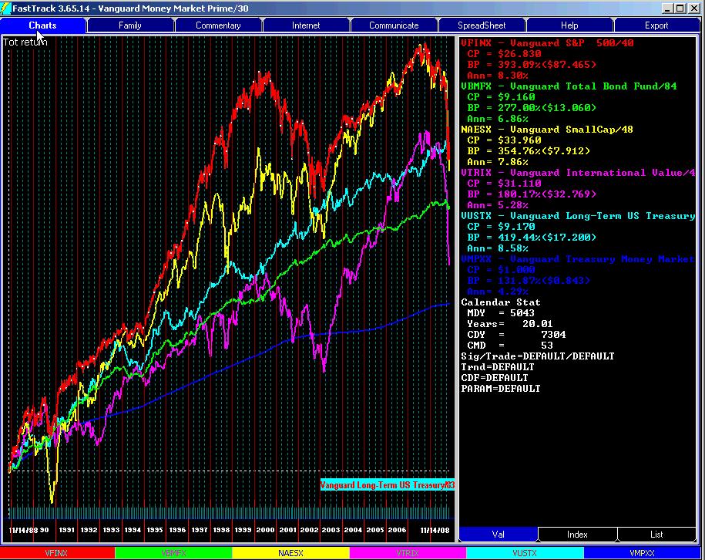Click the 'CP = $9.160' value
This screenshot has height=560, width=705.
point(501,97)
